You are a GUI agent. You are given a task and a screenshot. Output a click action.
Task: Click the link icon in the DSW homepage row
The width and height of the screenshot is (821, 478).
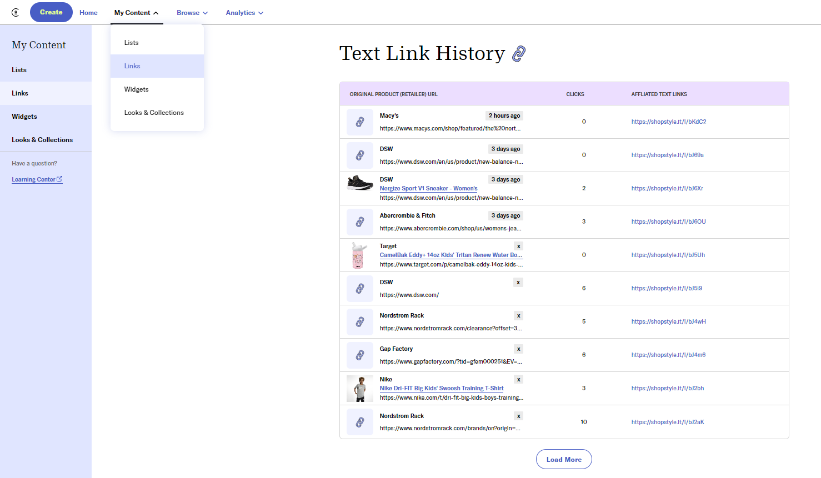360,289
